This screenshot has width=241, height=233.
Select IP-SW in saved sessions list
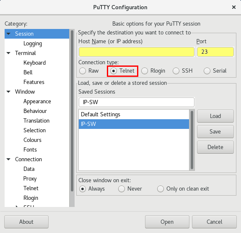pyautogui.click(x=134, y=124)
